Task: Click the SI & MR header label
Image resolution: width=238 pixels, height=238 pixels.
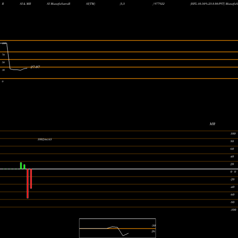Action: (x=25, y=4)
